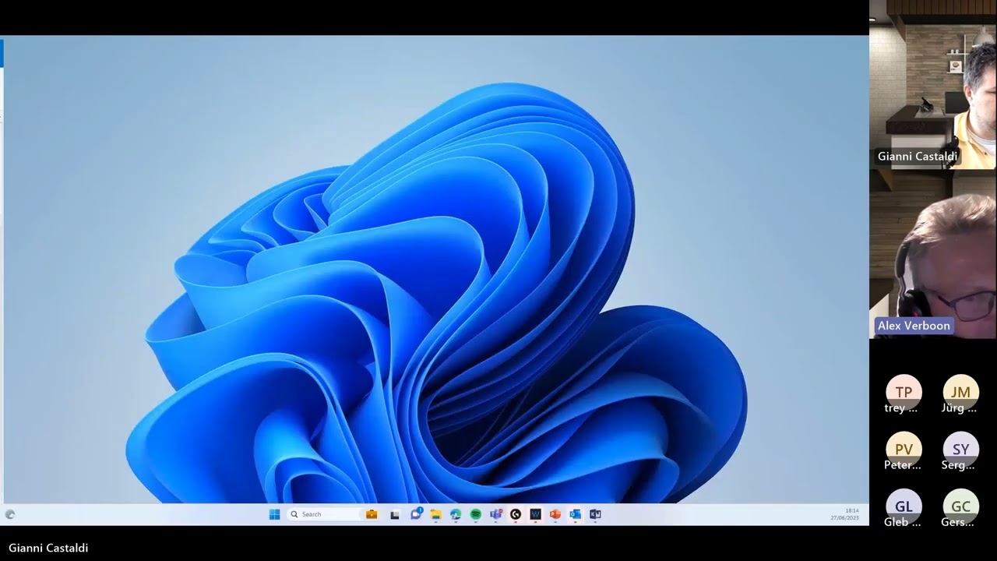Viewport: 997px width, 561px height.
Task: Open the dark waveform app on taskbar
Action: tap(536, 514)
